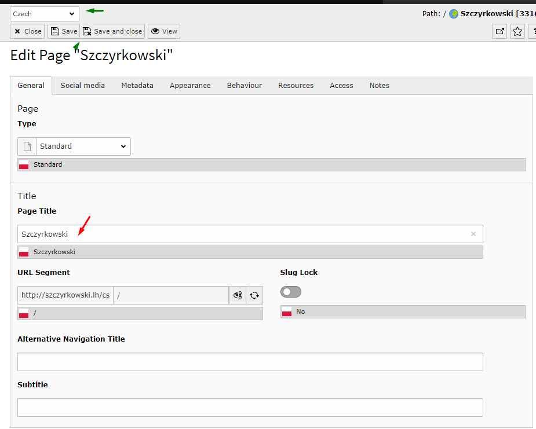Go to the Appearance tab
Image resolution: width=536 pixels, height=429 pixels.
click(x=190, y=85)
